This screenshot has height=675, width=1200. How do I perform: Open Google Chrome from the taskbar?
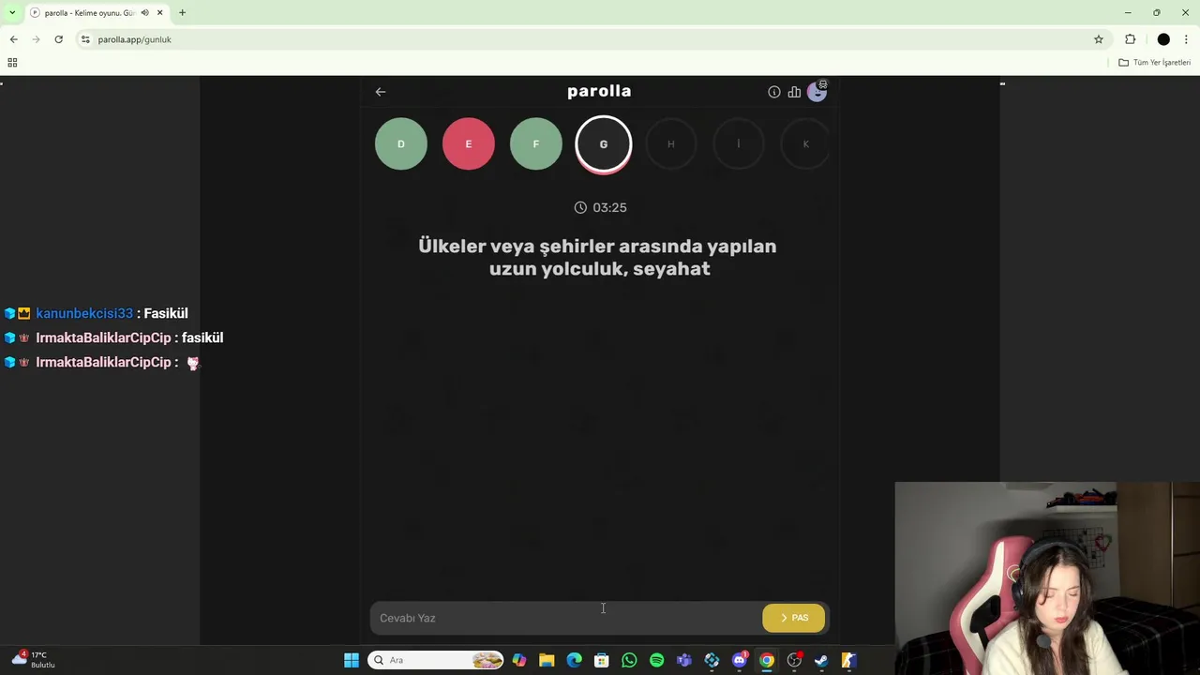pyautogui.click(x=767, y=660)
